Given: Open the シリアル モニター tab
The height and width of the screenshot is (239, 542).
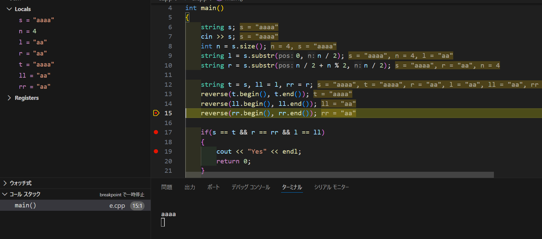Looking at the screenshot, I should (332, 187).
